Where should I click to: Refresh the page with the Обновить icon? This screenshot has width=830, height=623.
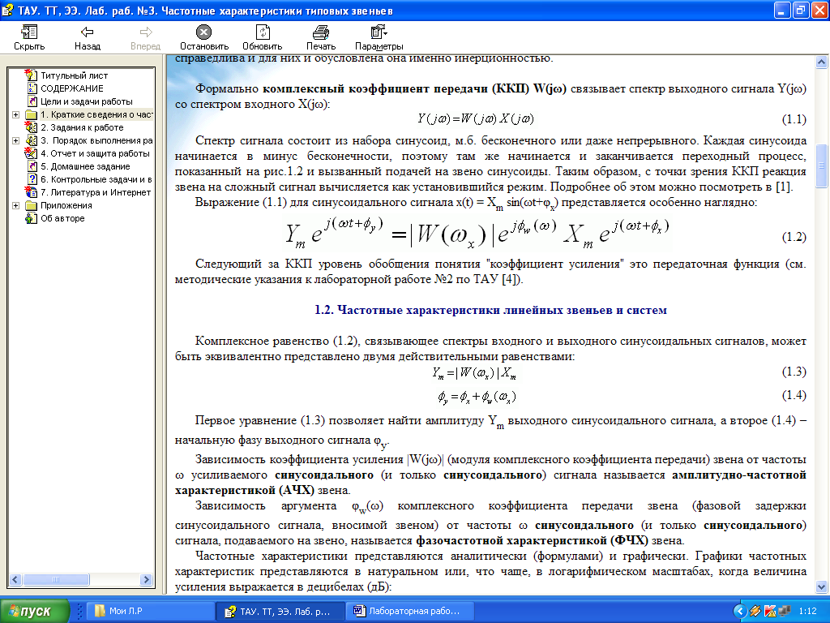pos(263,32)
